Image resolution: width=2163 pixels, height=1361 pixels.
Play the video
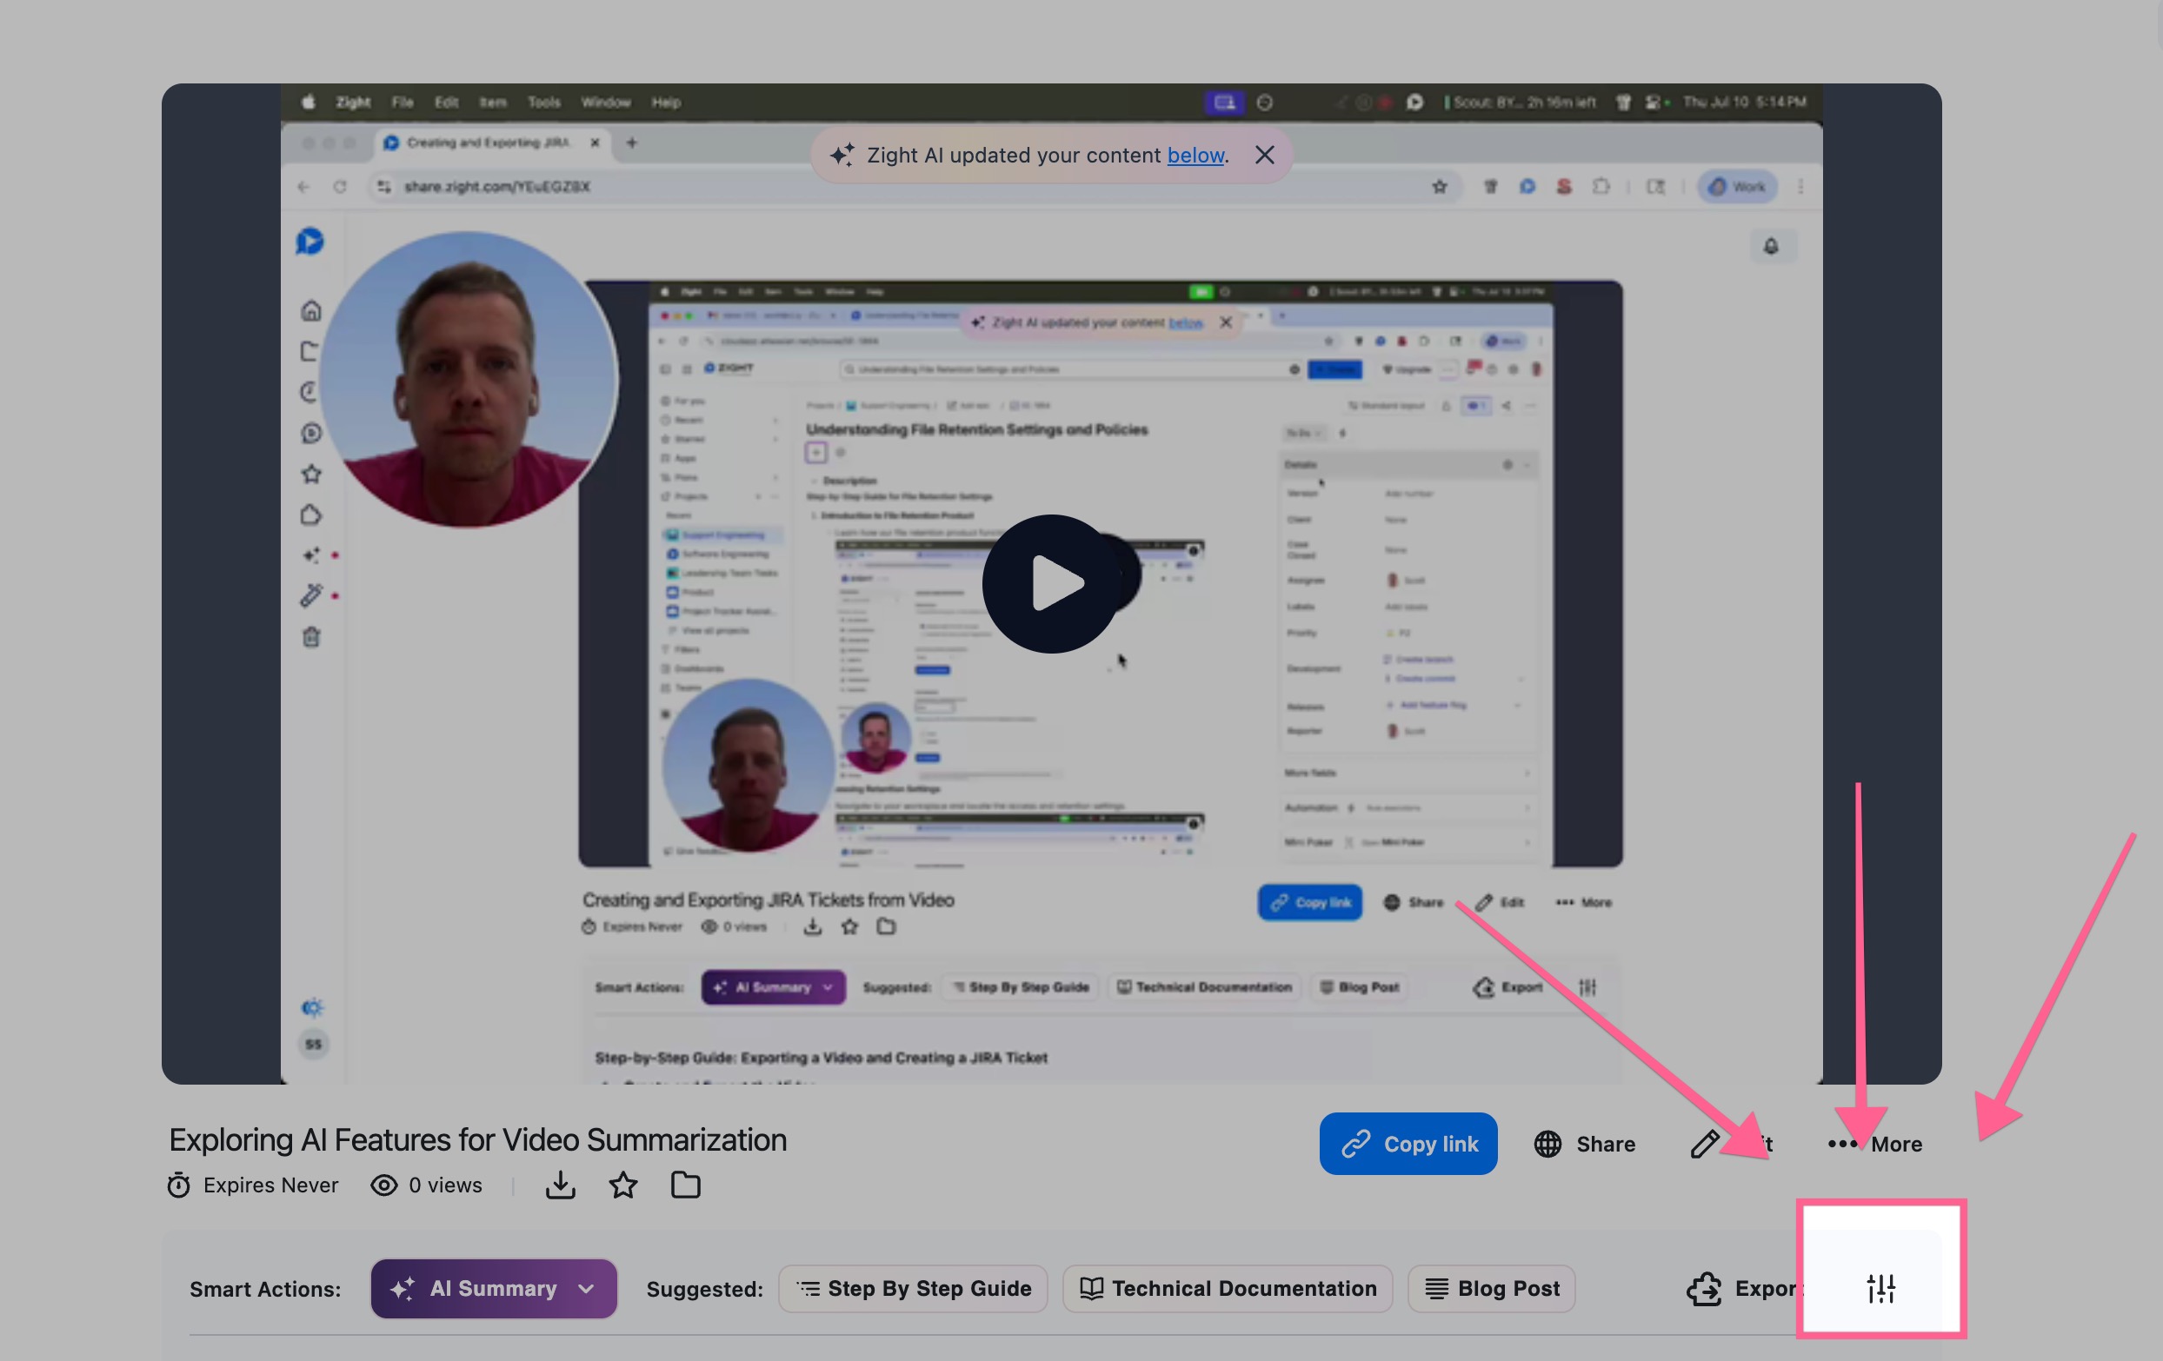tap(1051, 583)
